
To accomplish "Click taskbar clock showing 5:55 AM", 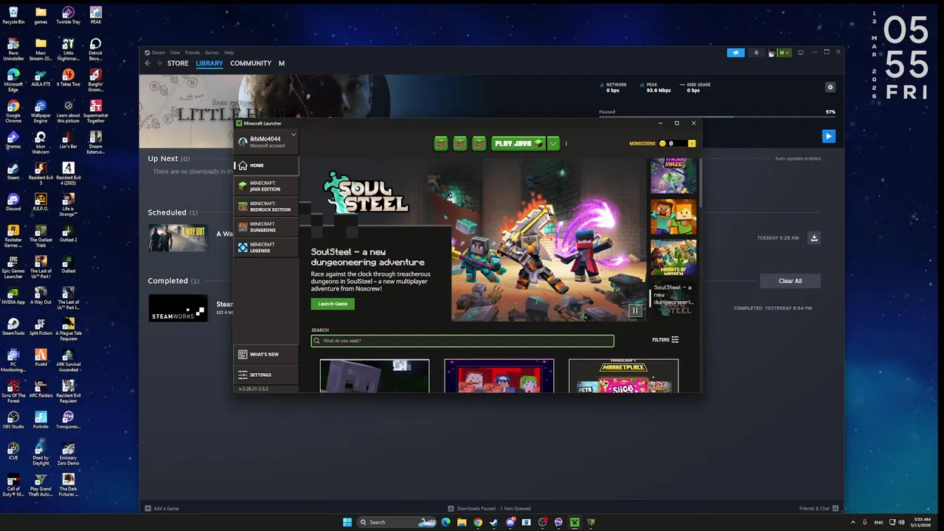I will pos(922,522).
